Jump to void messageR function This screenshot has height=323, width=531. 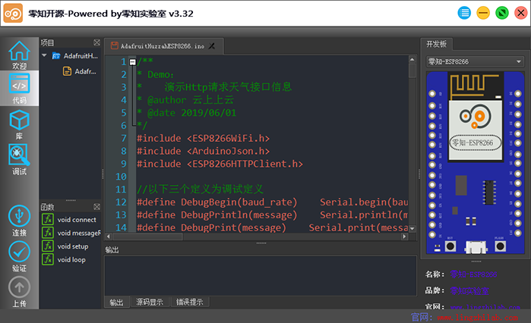[x=79, y=233]
